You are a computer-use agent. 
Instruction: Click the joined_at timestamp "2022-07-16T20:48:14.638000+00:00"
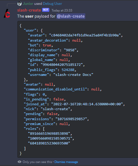click(87, 104)
